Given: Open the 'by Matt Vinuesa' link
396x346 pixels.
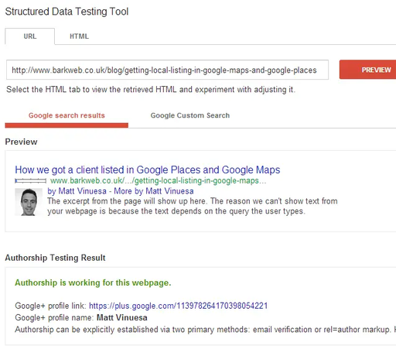Looking at the screenshot, I should (x=77, y=191).
